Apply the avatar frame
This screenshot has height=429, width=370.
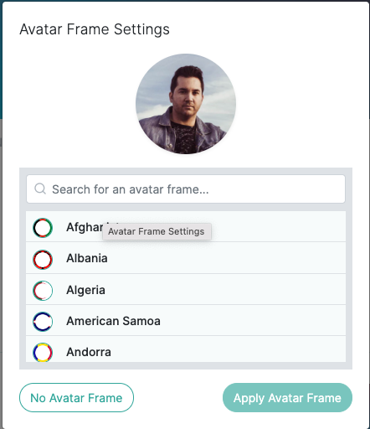(287, 397)
